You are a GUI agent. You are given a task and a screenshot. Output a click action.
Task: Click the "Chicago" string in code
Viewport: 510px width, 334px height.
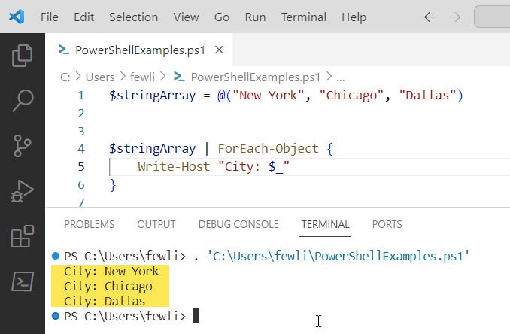pyautogui.click(x=351, y=96)
